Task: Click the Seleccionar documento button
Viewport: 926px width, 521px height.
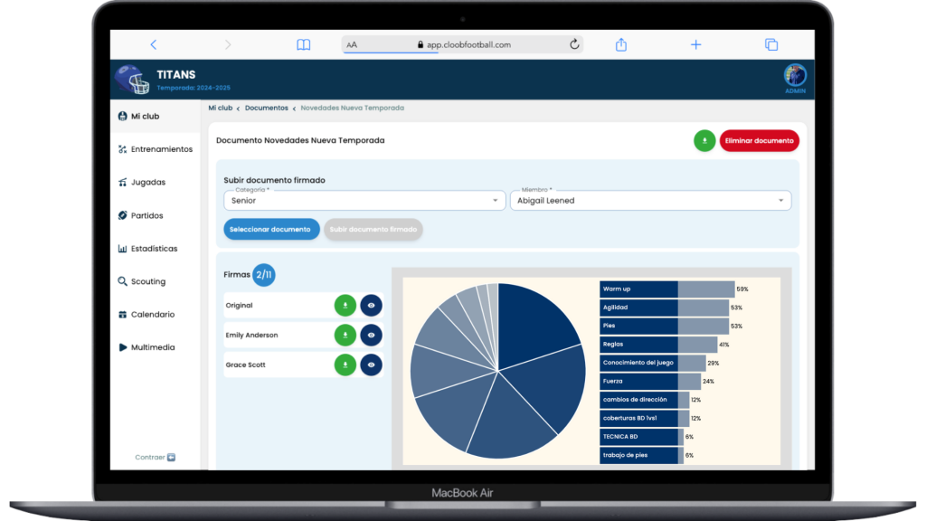Action: [271, 230]
